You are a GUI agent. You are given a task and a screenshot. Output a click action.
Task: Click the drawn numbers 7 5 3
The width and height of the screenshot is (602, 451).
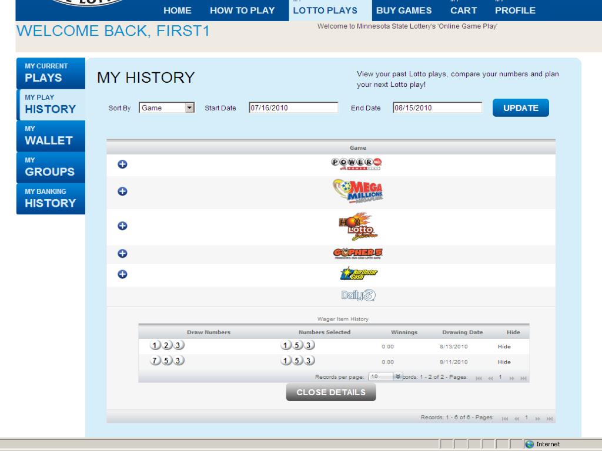167,361
